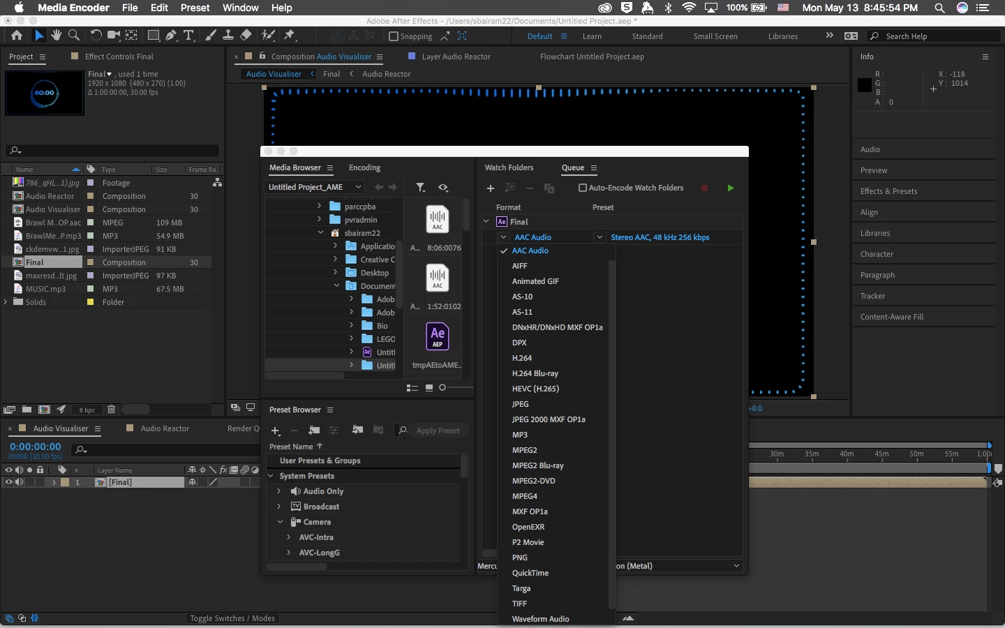Toggle the composition lock icon next to Composition tab
1005x628 pixels.
click(262, 56)
